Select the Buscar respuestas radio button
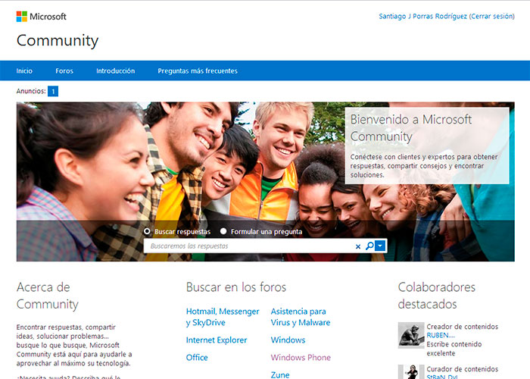Viewport: 530px width, 379px height. [147, 231]
